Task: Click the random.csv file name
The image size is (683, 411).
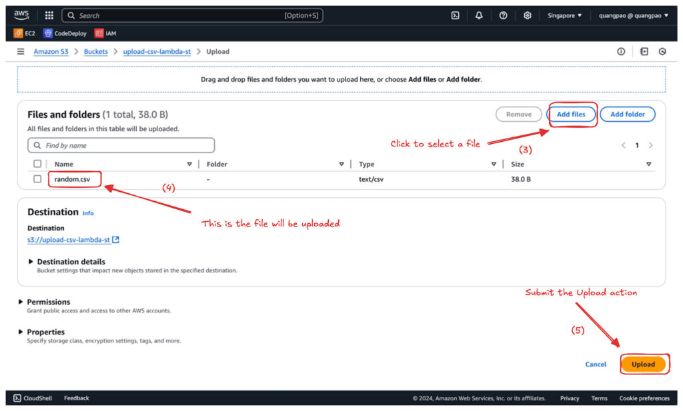Action: pos(72,179)
